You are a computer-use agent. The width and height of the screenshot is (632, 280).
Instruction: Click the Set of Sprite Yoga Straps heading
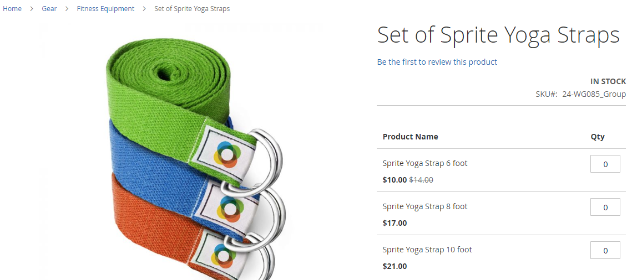(x=498, y=35)
